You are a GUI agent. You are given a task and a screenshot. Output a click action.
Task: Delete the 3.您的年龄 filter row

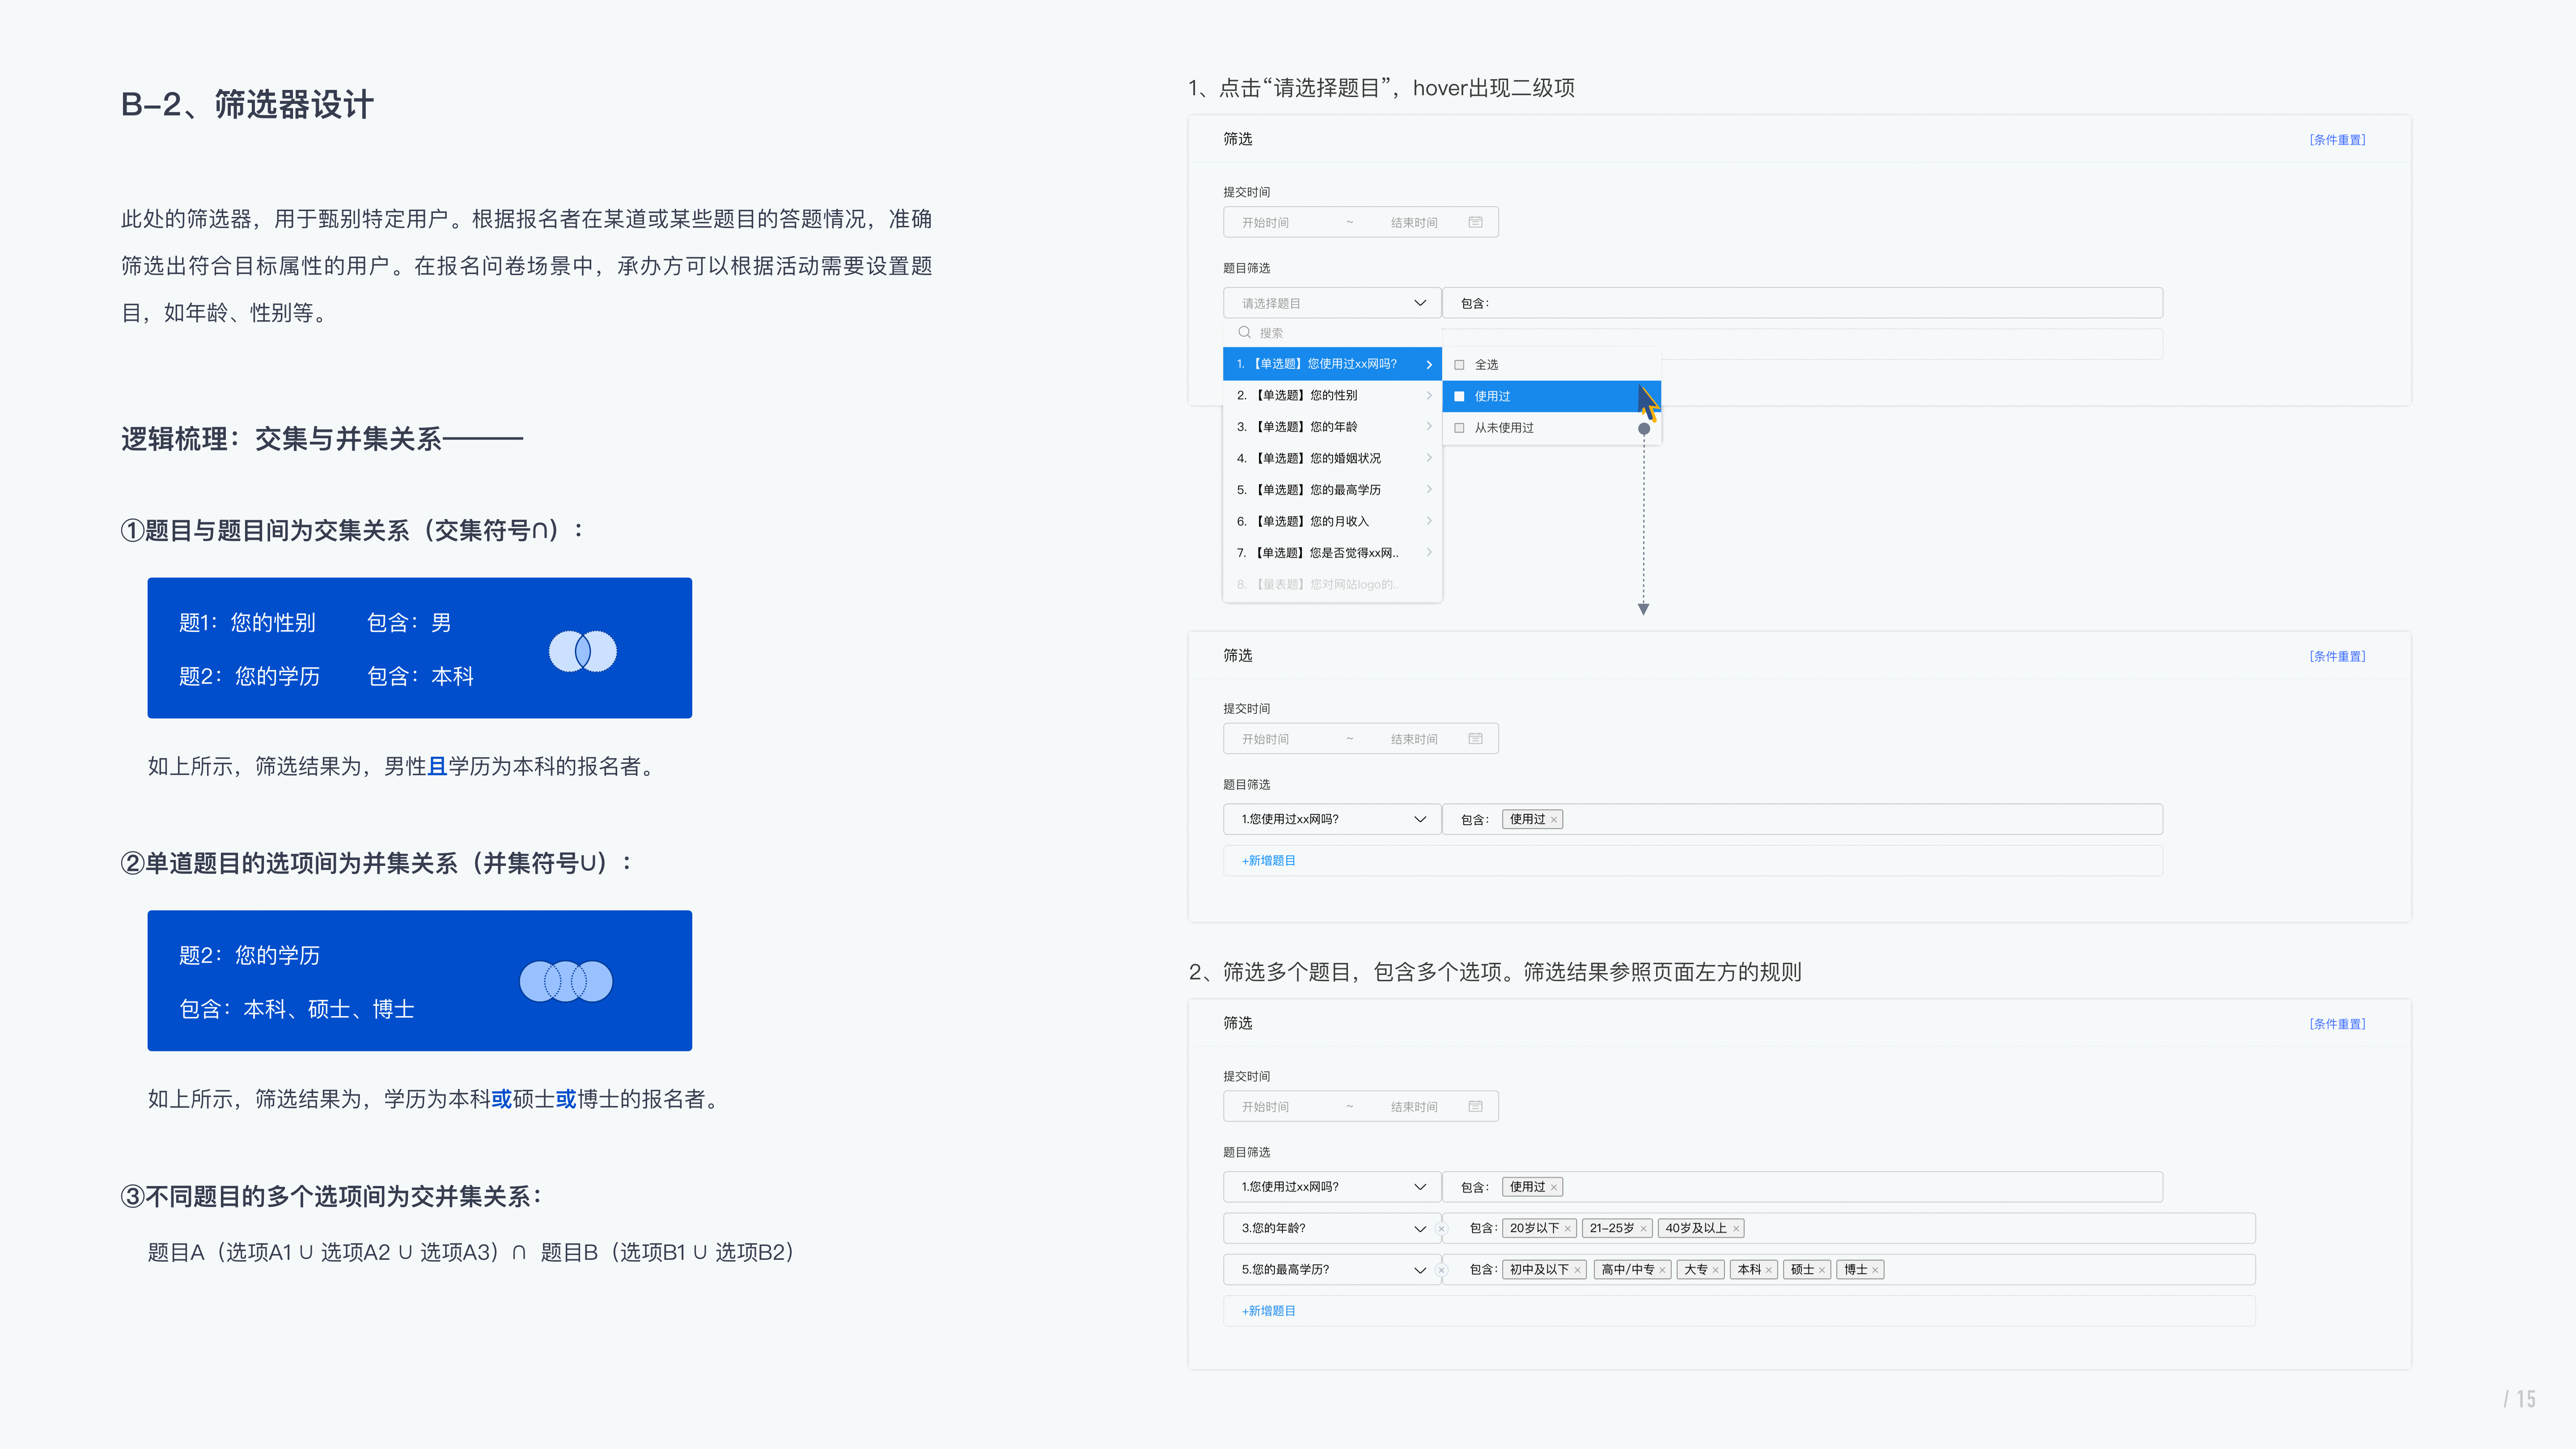pos(1441,1229)
